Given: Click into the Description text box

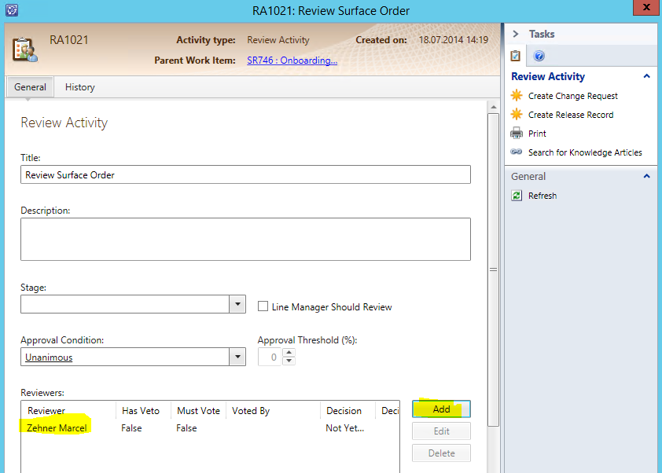Looking at the screenshot, I should (245, 239).
